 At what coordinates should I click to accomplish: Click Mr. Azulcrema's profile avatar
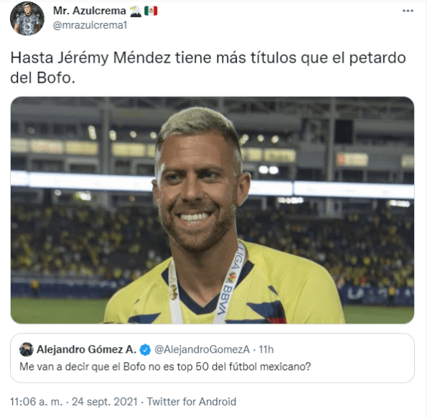[27, 19]
